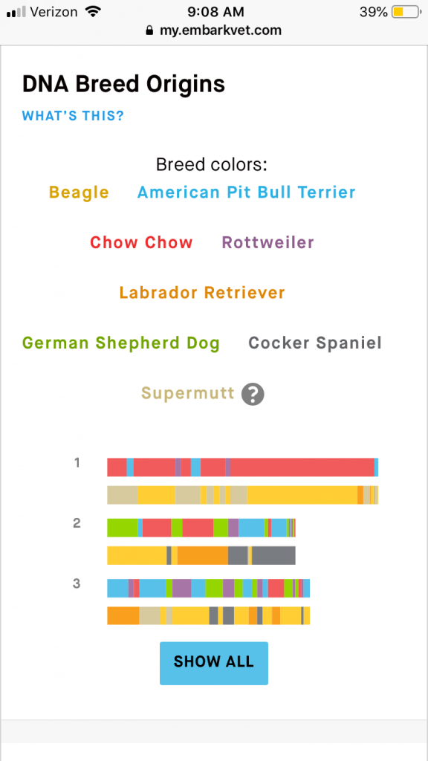Viewport: 428px width, 761px height.
Task: Open the "What's This?" link
Action: click(x=74, y=116)
